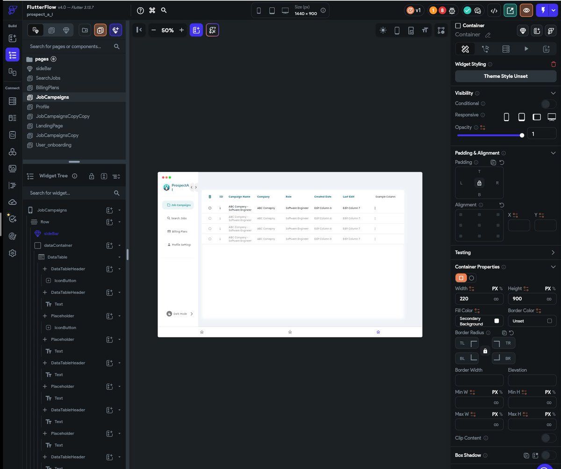Screen dimensions: 561x469
Task: Open the view code icon
Action: coord(493,10)
